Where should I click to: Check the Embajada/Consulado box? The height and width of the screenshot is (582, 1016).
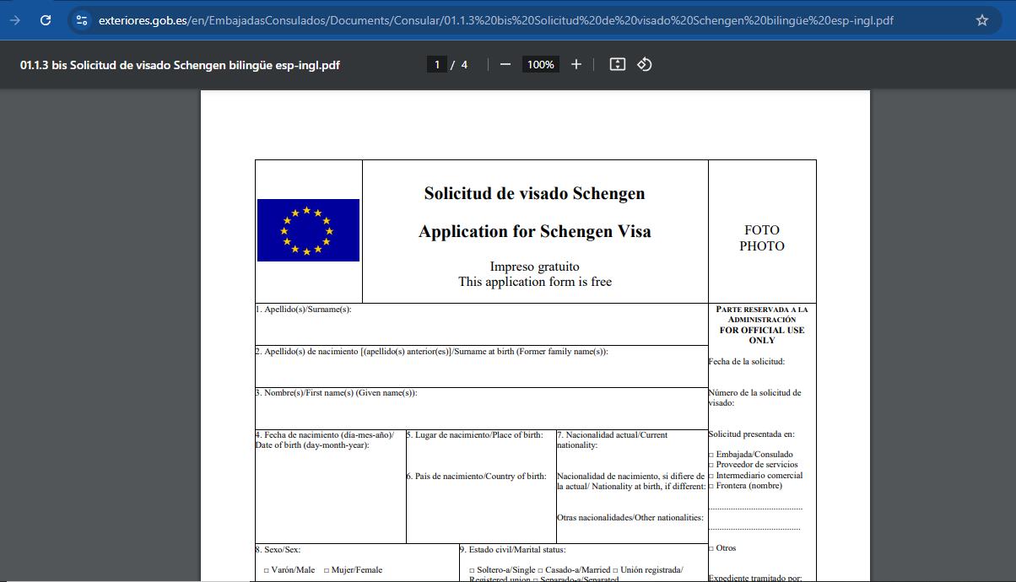711,455
